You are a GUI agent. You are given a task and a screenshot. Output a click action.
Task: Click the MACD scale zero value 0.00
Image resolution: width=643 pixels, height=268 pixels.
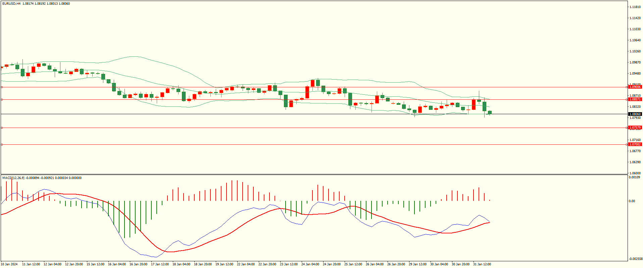(632, 201)
